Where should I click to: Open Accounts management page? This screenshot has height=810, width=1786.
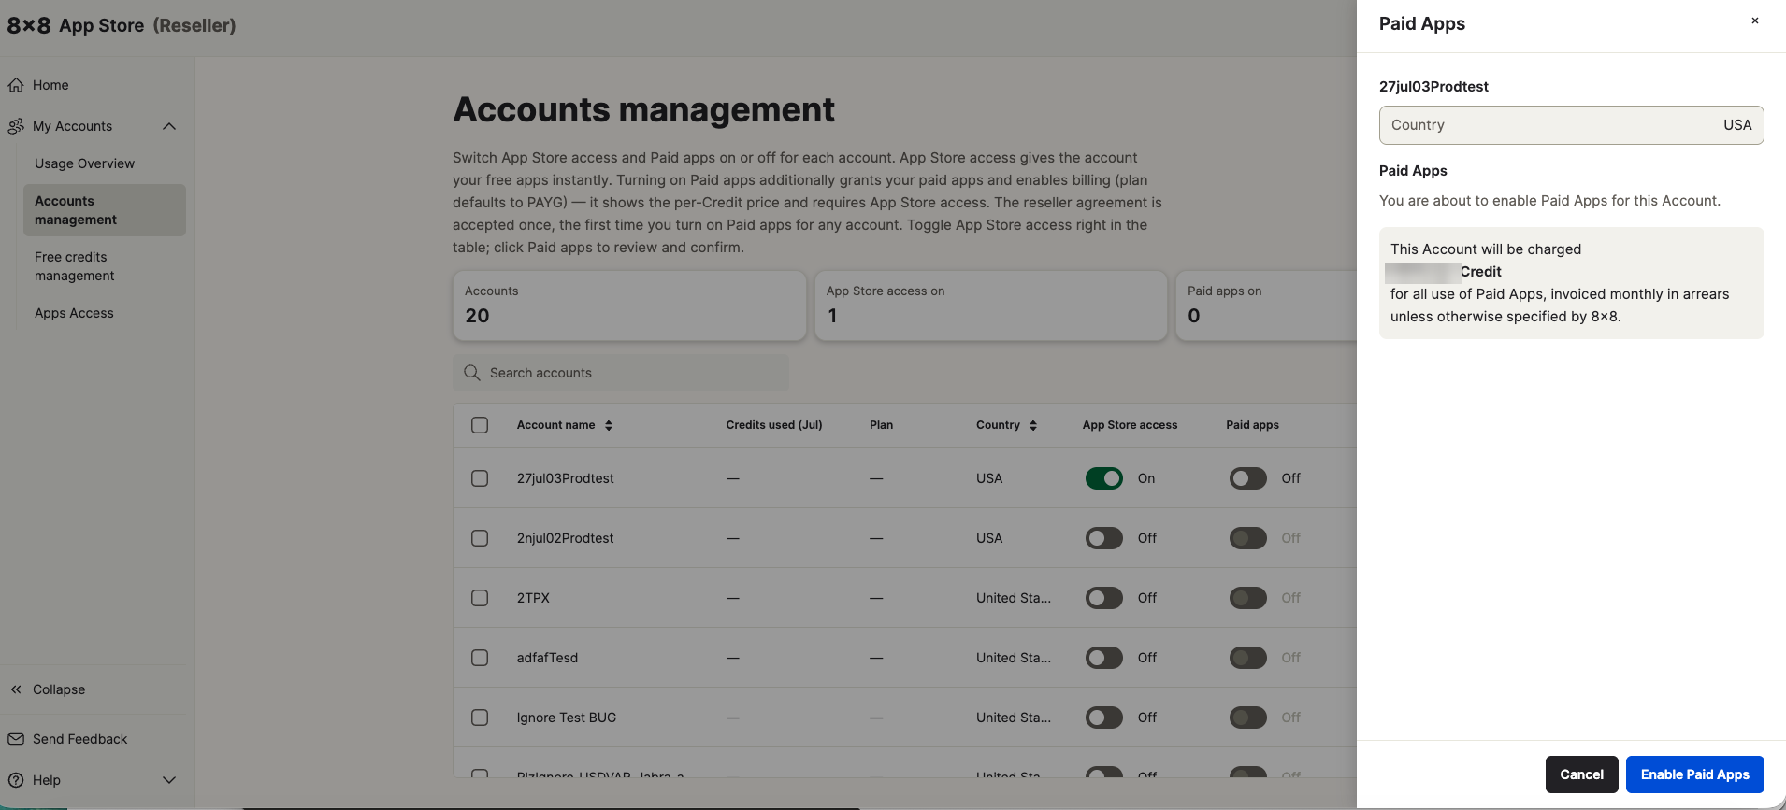click(x=104, y=210)
